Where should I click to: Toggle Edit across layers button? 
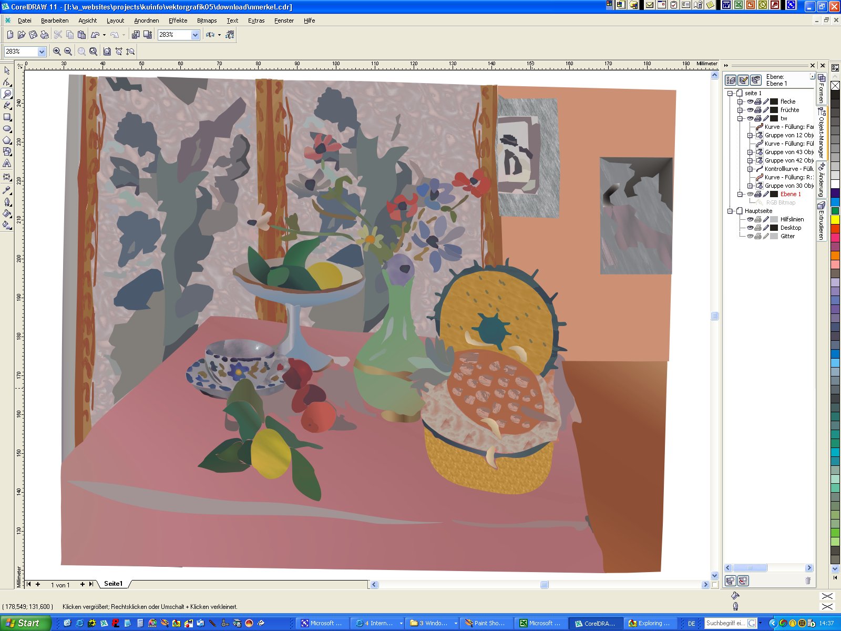click(743, 80)
